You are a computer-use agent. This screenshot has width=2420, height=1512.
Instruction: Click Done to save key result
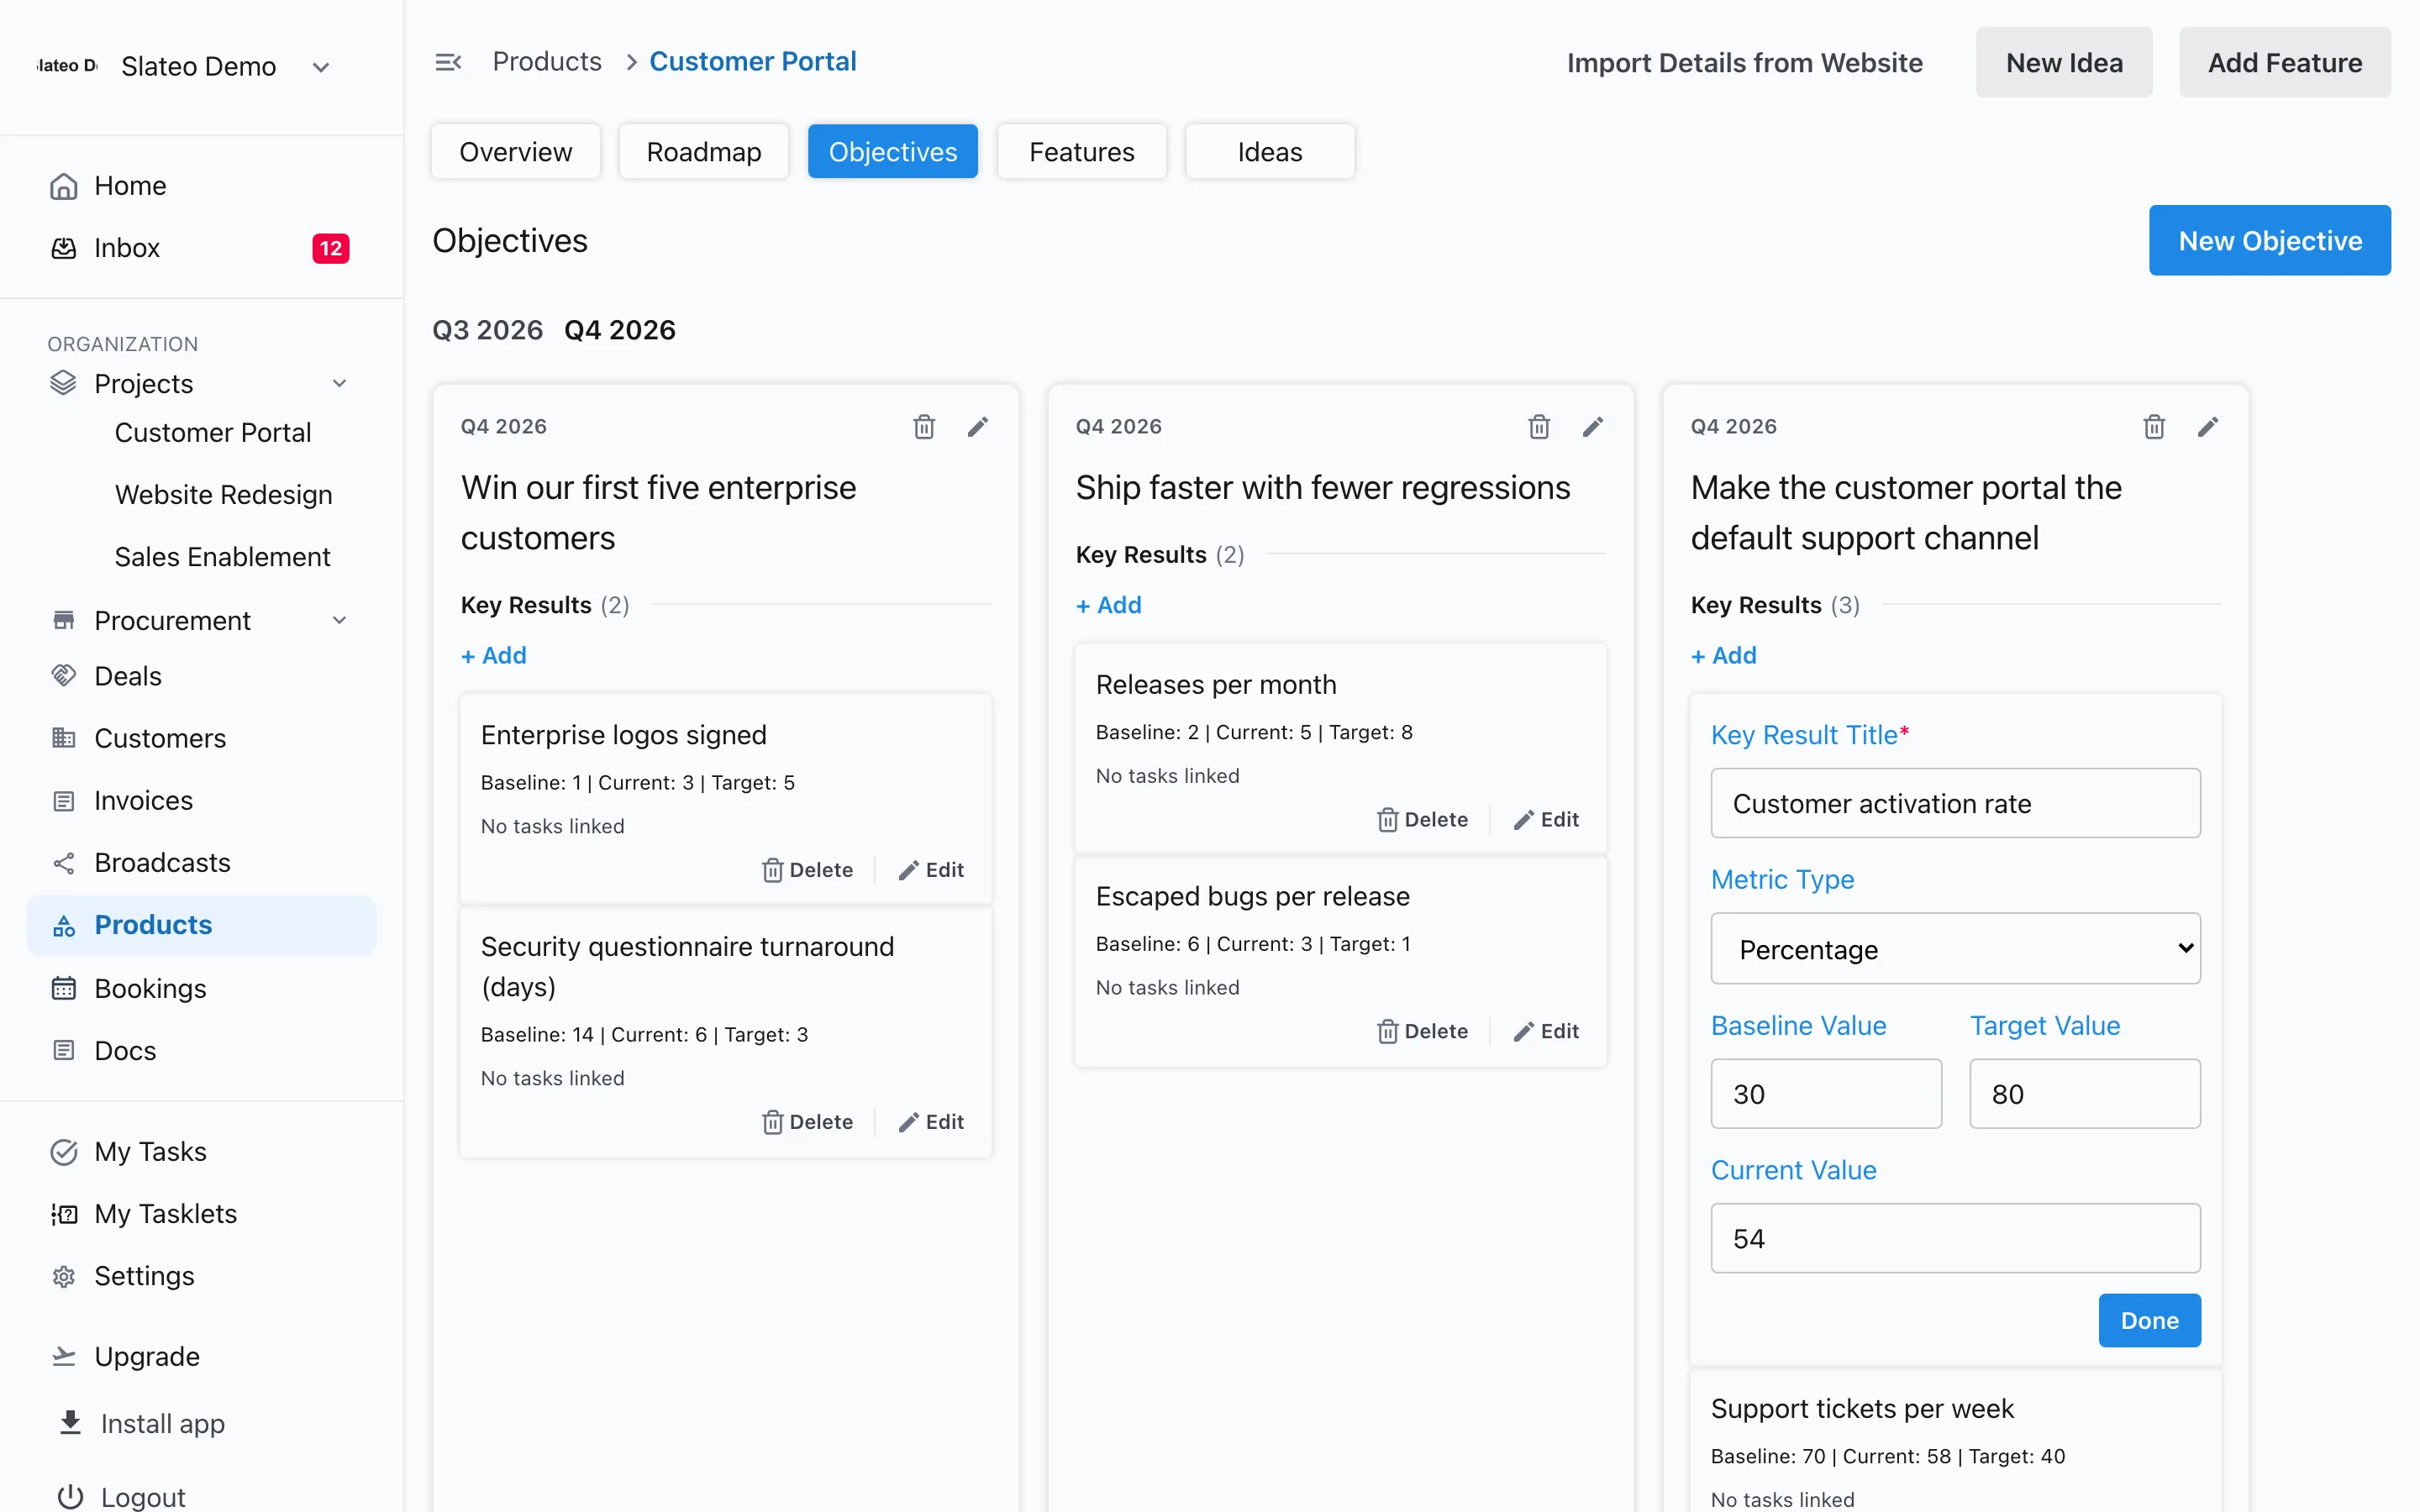(2149, 1320)
